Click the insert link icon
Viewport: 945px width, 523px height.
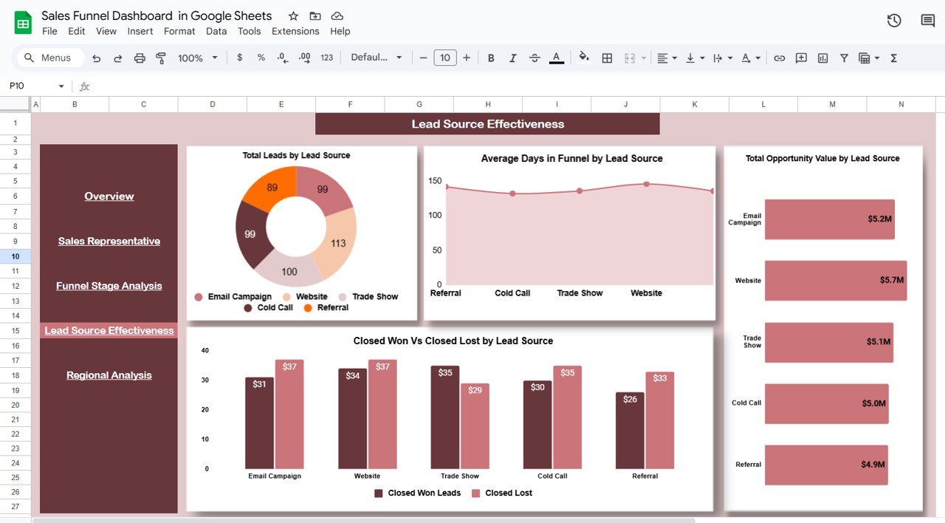tap(779, 58)
